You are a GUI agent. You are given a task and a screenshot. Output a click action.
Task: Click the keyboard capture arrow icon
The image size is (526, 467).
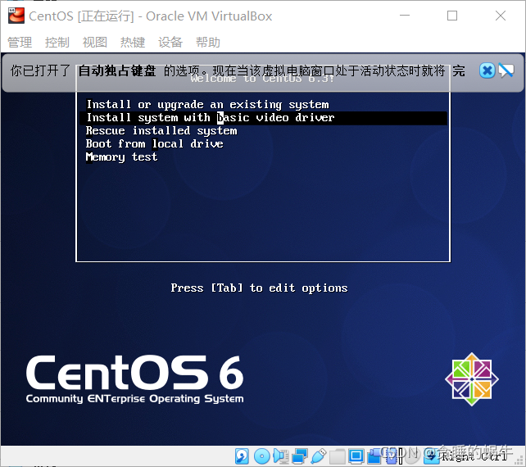point(432,456)
